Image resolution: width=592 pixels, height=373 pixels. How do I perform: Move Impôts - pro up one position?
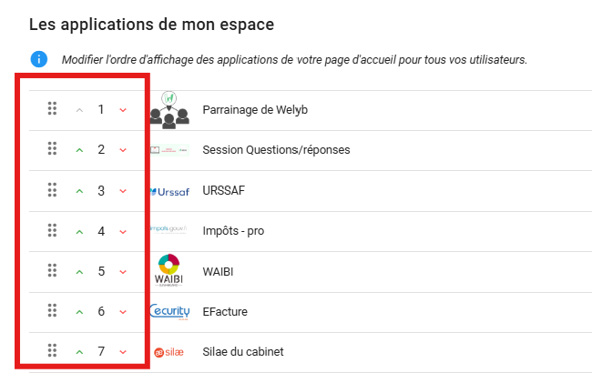point(79,231)
